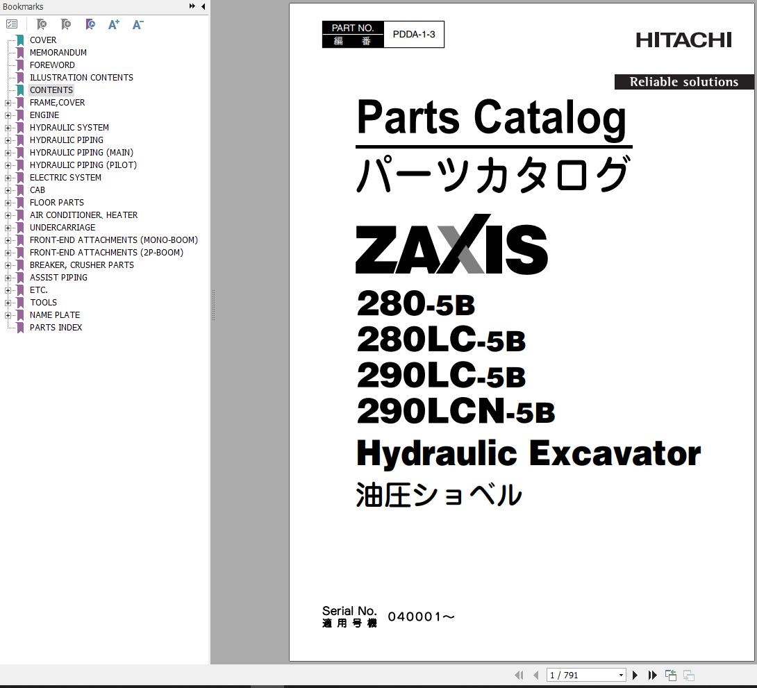Click the grayed next view icon
Image resolution: width=757 pixels, height=688 pixels.
(x=688, y=675)
